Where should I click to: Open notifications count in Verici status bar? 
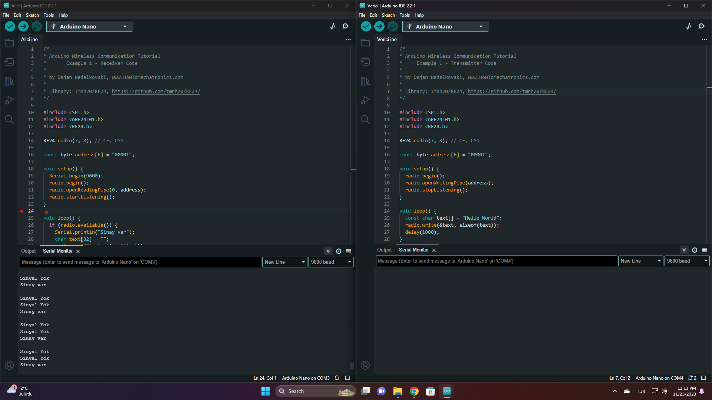click(692, 378)
